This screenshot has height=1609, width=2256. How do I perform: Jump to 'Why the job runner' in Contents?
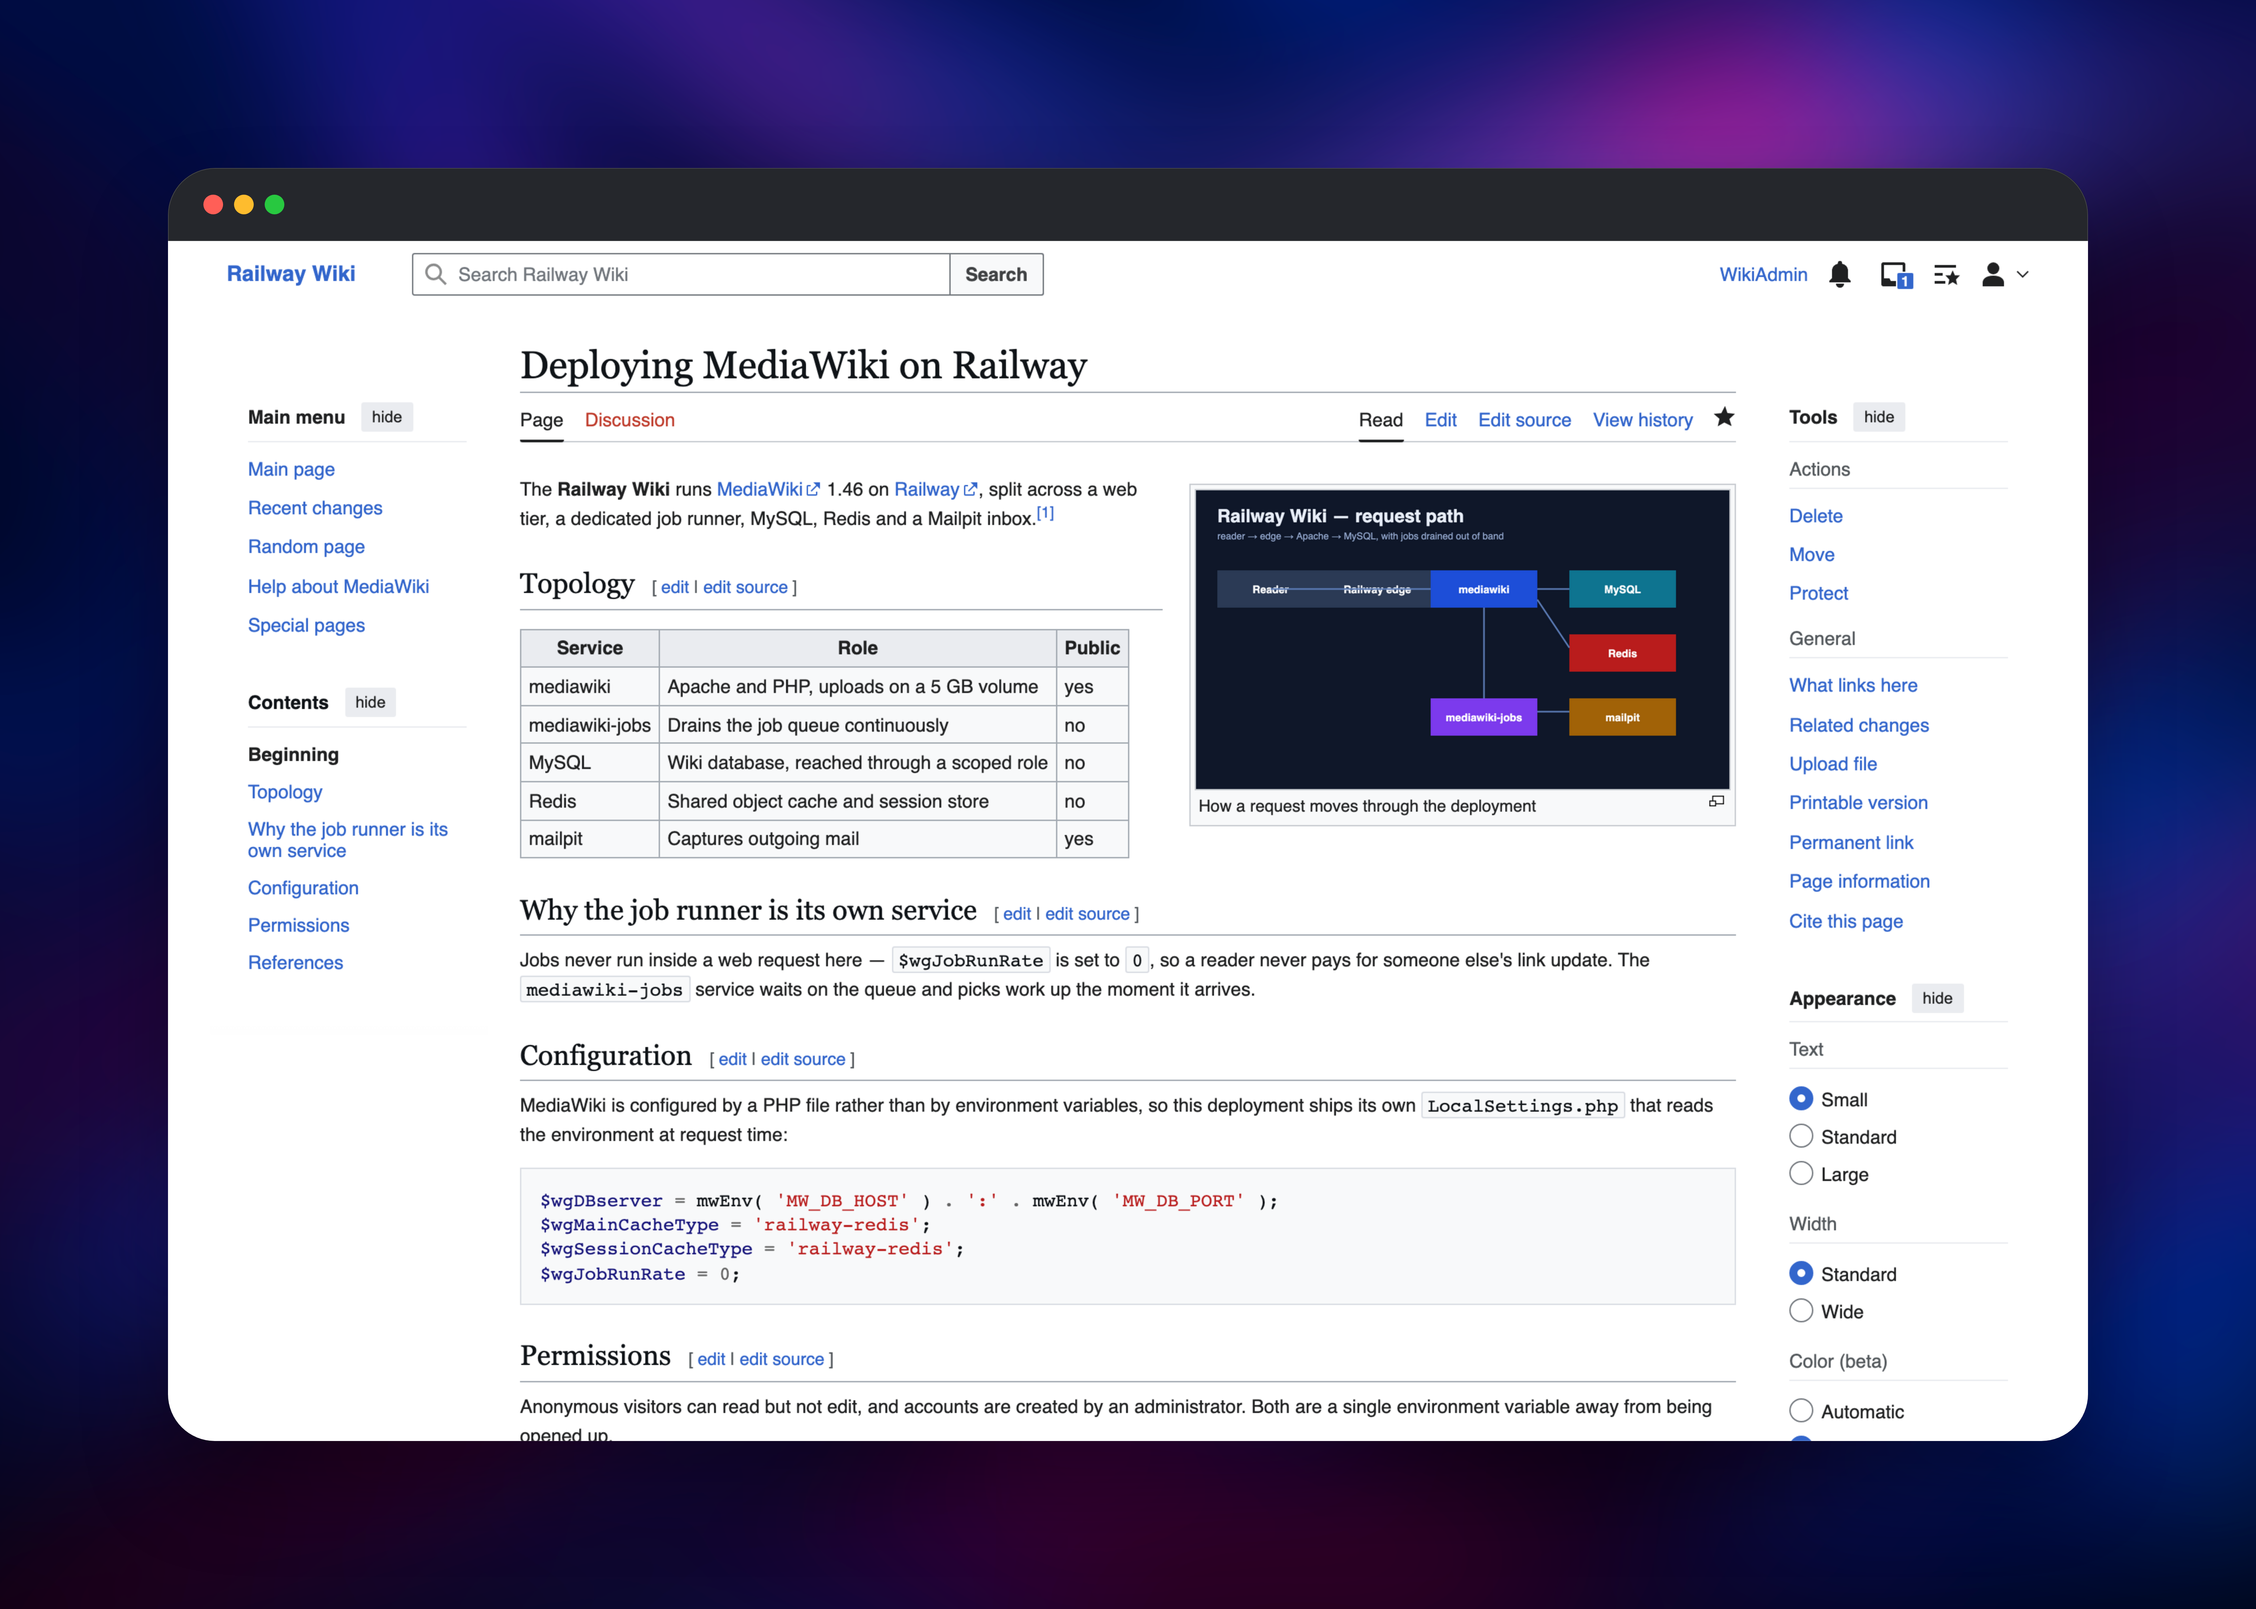click(348, 840)
